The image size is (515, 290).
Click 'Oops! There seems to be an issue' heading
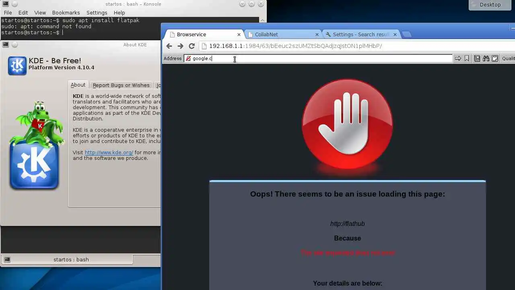point(347,194)
